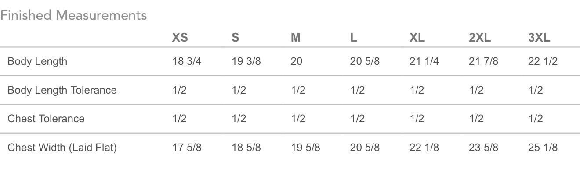The height and width of the screenshot is (190, 580).
Task: Click the S size column header
Action: [x=236, y=38]
